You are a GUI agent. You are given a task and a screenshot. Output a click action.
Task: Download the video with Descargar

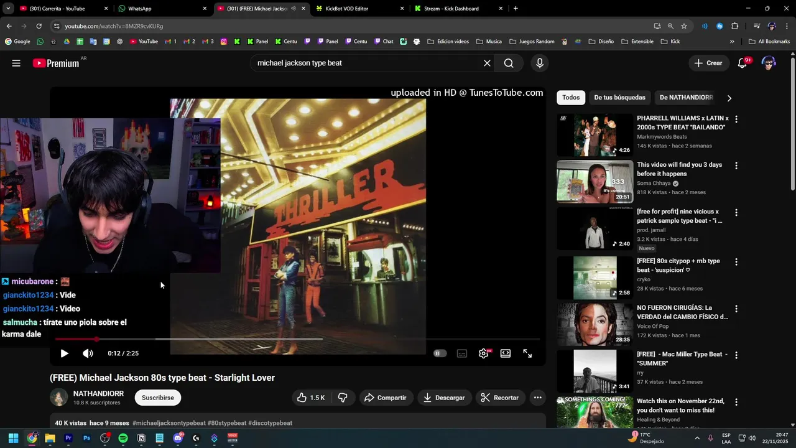pos(444,398)
